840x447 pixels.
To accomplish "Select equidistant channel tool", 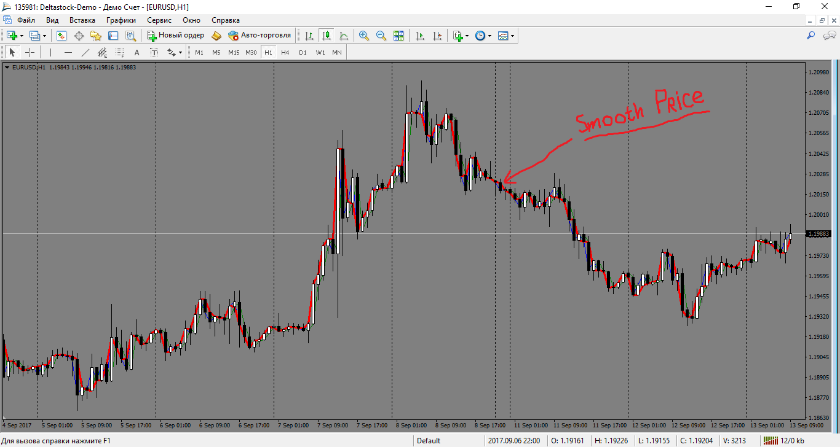I will click(x=103, y=52).
